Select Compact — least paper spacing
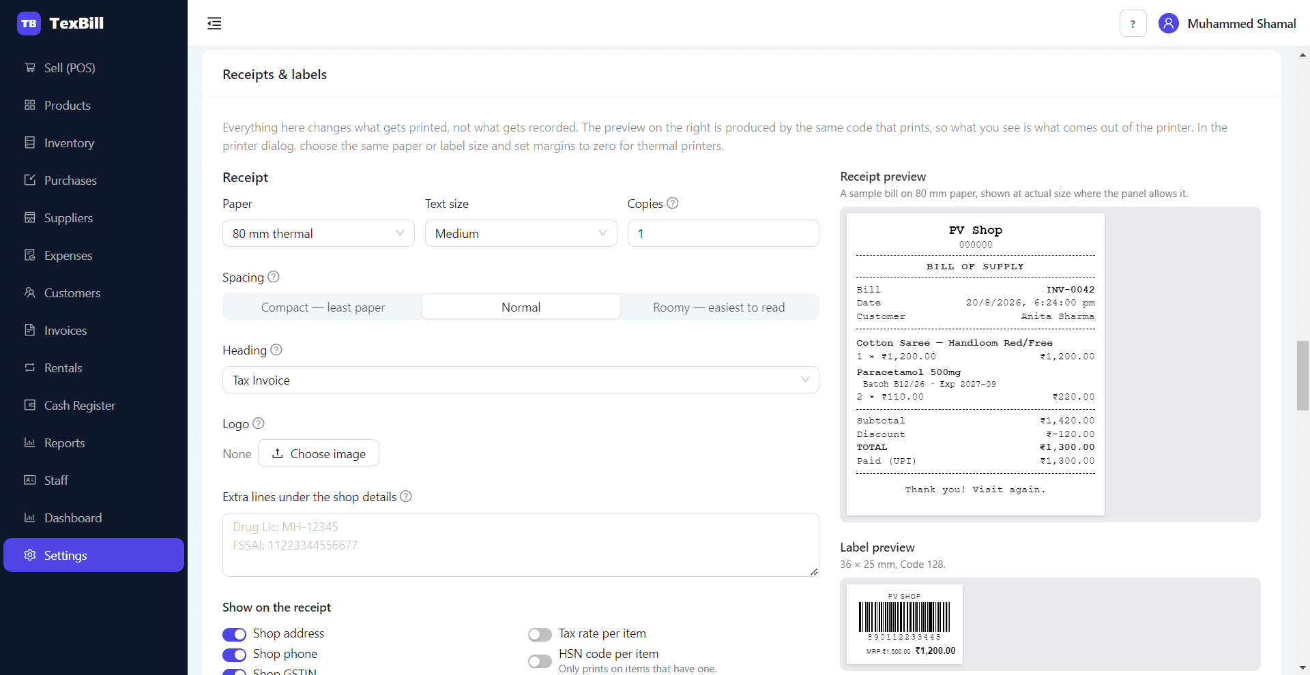The image size is (1310, 675). 323,307
